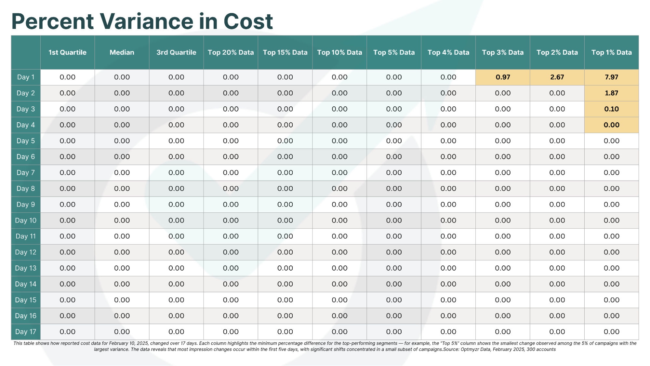The height and width of the screenshot is (366, 650).
Task: Click the "Day 3" row label
Action: point(26,109)
